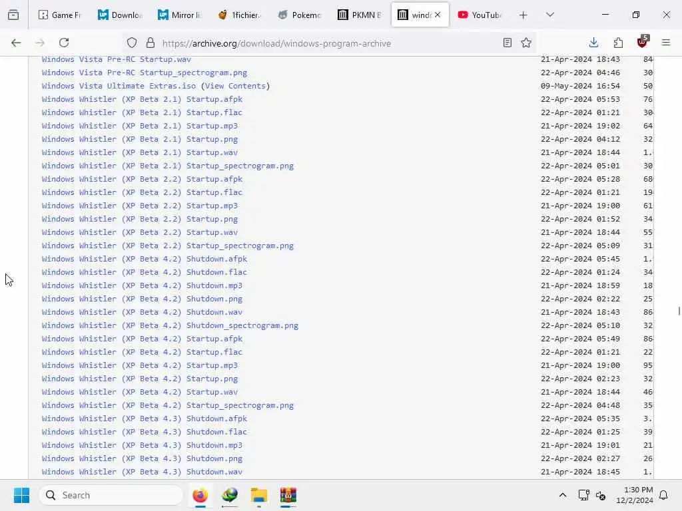Open tracking protection shield icon
Viewport: 682px width, 511px height.
pos(132,43)
